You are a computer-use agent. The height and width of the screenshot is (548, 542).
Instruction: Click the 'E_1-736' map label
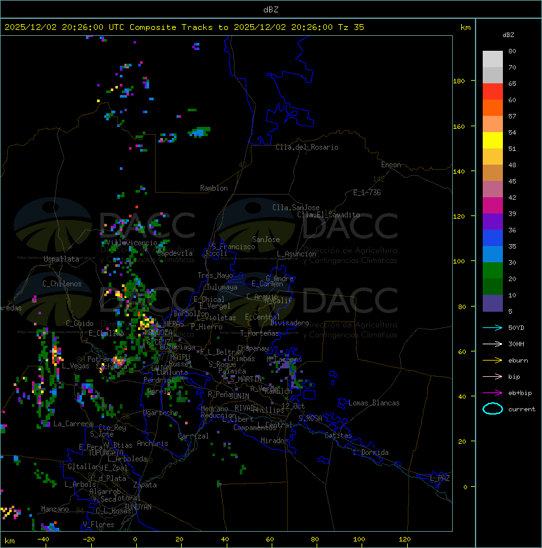367,193
